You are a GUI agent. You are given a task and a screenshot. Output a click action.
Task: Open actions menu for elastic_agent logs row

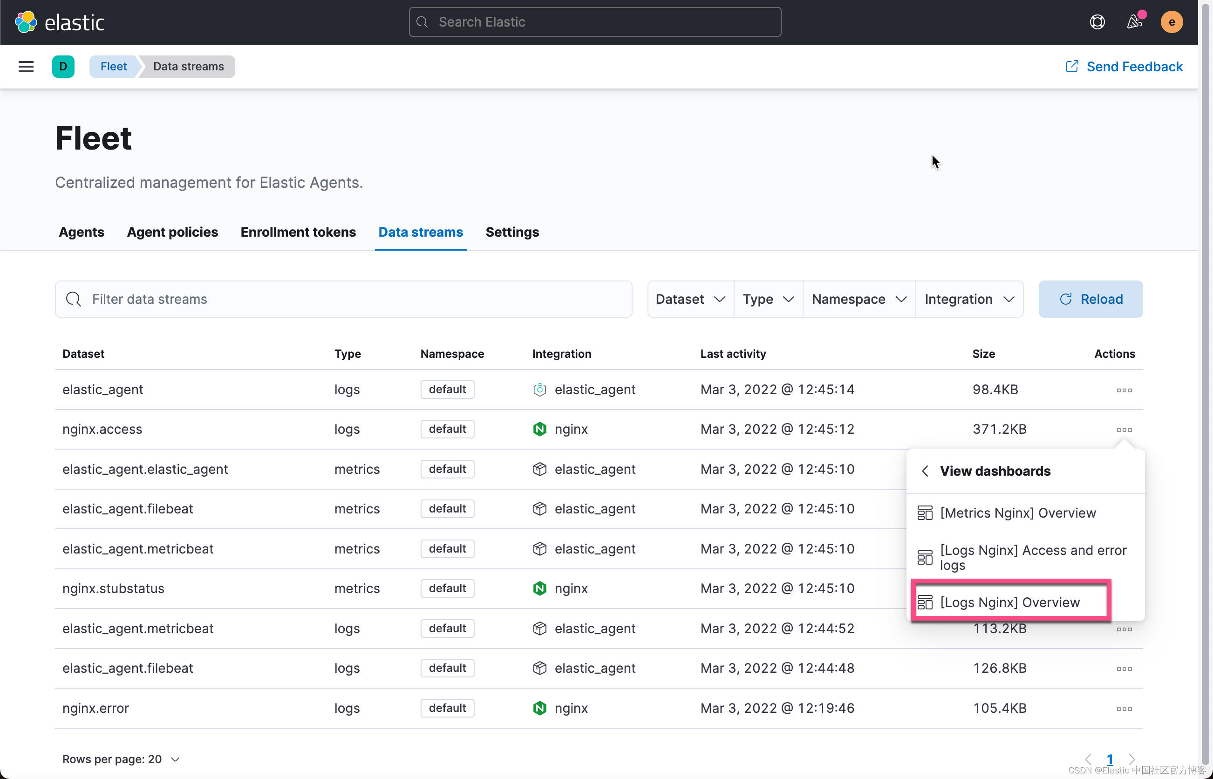click(1124, 390)
